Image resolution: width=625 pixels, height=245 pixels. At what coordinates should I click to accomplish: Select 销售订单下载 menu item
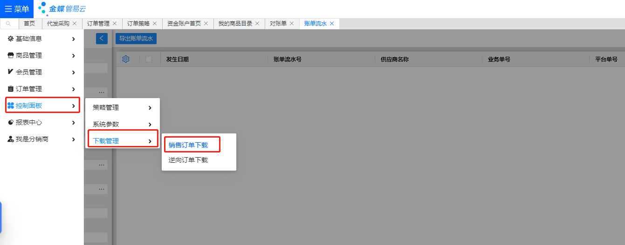(x=188, y=145)
